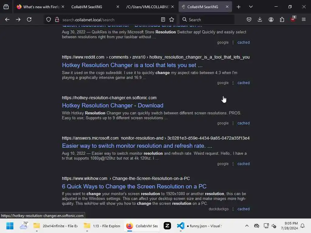Switch to funny.json Visual Studio Code window
The width and height of the screenshot is (311, 233).
199,226
